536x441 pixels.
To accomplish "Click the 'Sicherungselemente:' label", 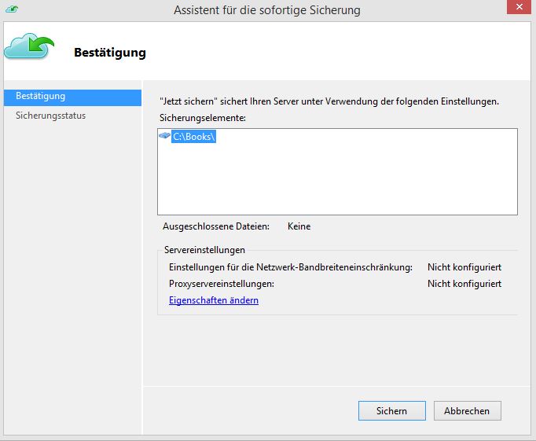I will pos(203,118).
